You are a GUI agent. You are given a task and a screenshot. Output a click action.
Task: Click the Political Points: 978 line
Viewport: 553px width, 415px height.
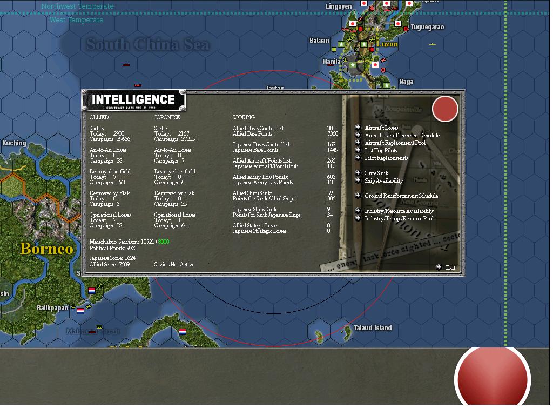[x=112, y=248]
